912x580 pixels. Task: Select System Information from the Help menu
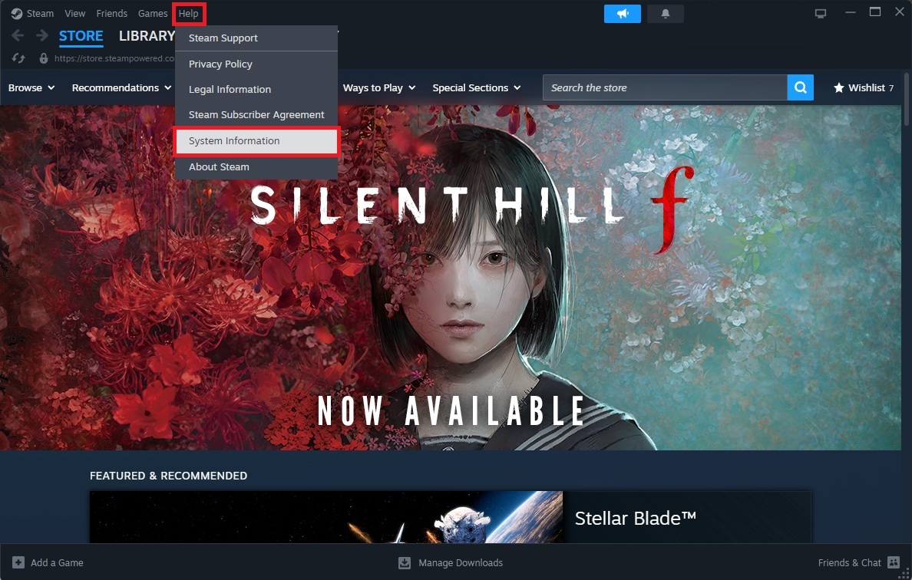(233, 140)
